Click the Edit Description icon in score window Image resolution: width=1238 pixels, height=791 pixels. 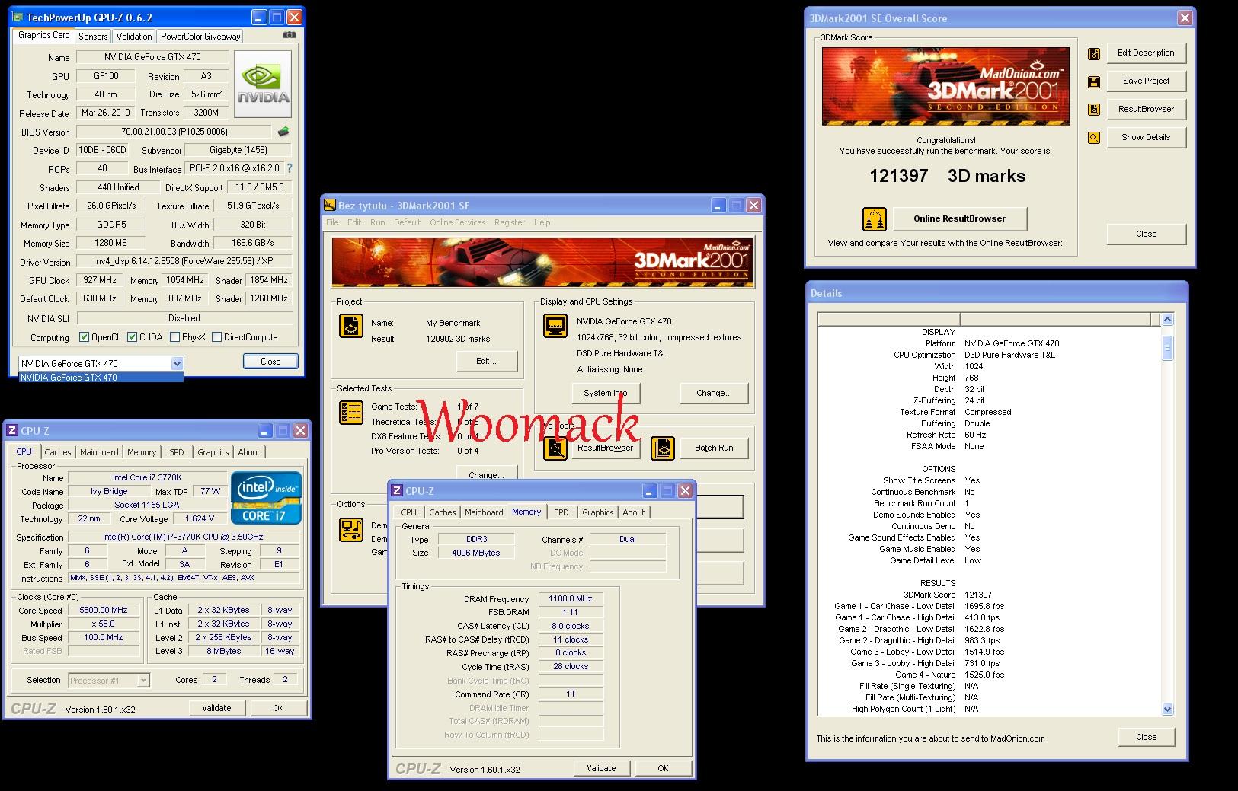click(x=1094, y=53)
